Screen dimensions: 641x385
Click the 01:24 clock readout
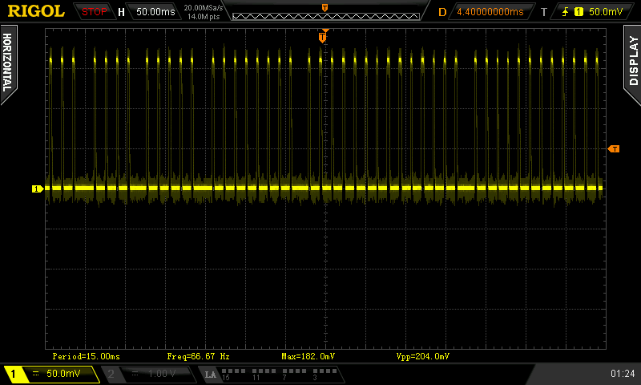pos(623,373)
